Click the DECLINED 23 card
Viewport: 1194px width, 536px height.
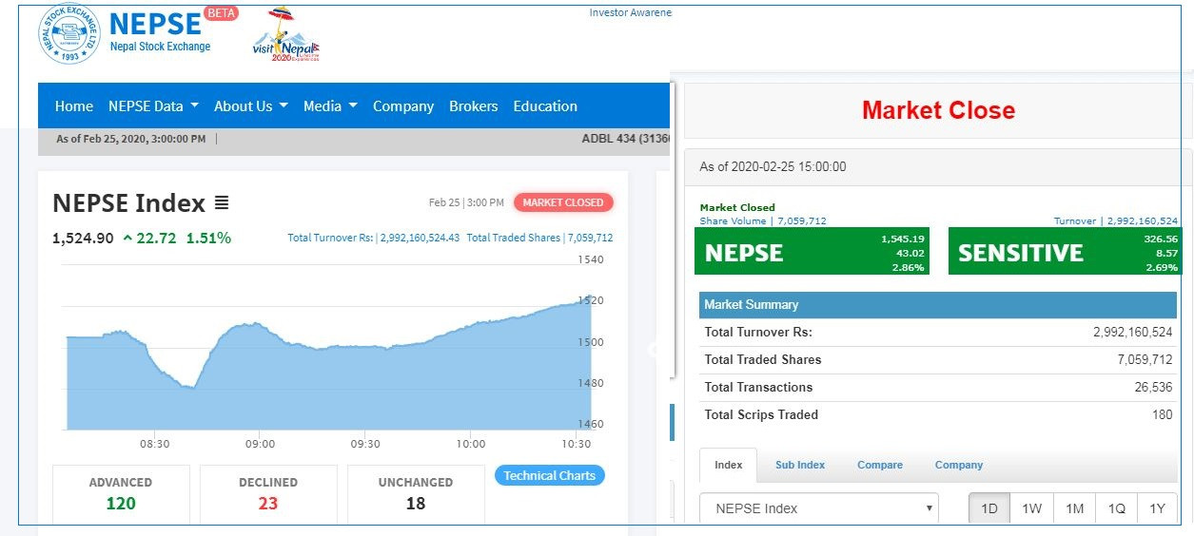268,494
